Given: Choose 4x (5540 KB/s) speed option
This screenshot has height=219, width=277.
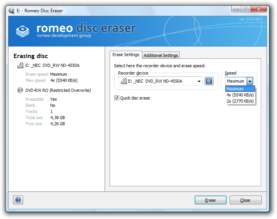Looking at the screenshot, I should (x=240, y=95).
